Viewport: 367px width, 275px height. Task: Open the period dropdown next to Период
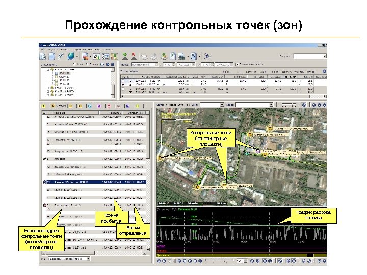click(156, 64)
